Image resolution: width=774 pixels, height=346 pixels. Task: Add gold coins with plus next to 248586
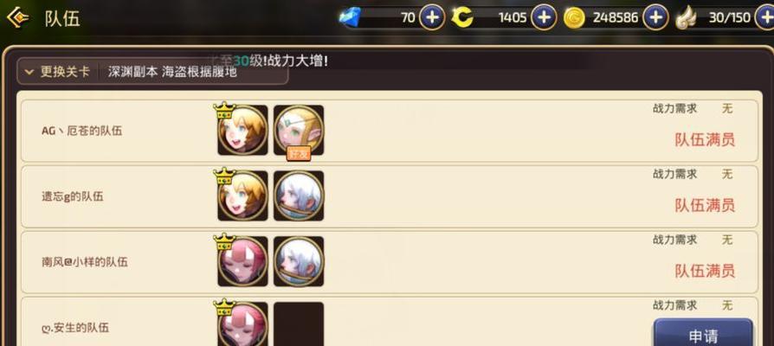(x=655, y=18)
